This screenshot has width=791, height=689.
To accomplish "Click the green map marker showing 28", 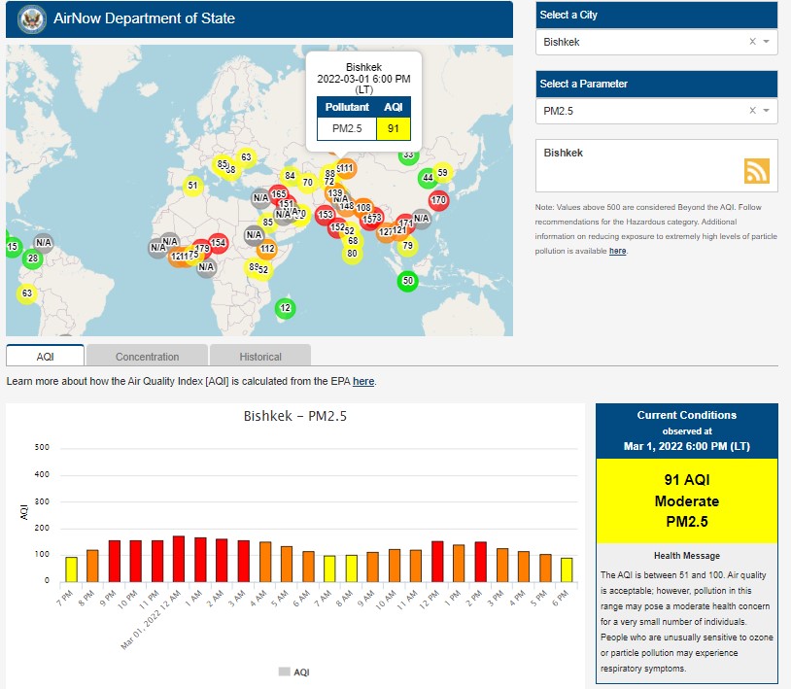I will (x=33, y=258).
